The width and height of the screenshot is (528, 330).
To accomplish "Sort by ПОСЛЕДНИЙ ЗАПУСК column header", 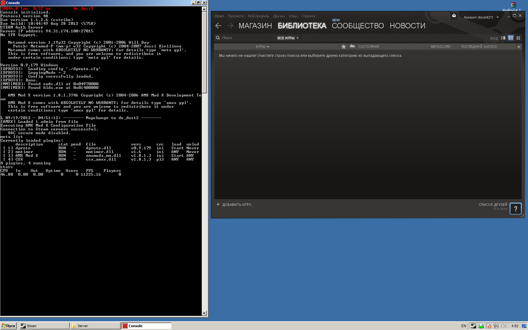I will click(479, 47).
